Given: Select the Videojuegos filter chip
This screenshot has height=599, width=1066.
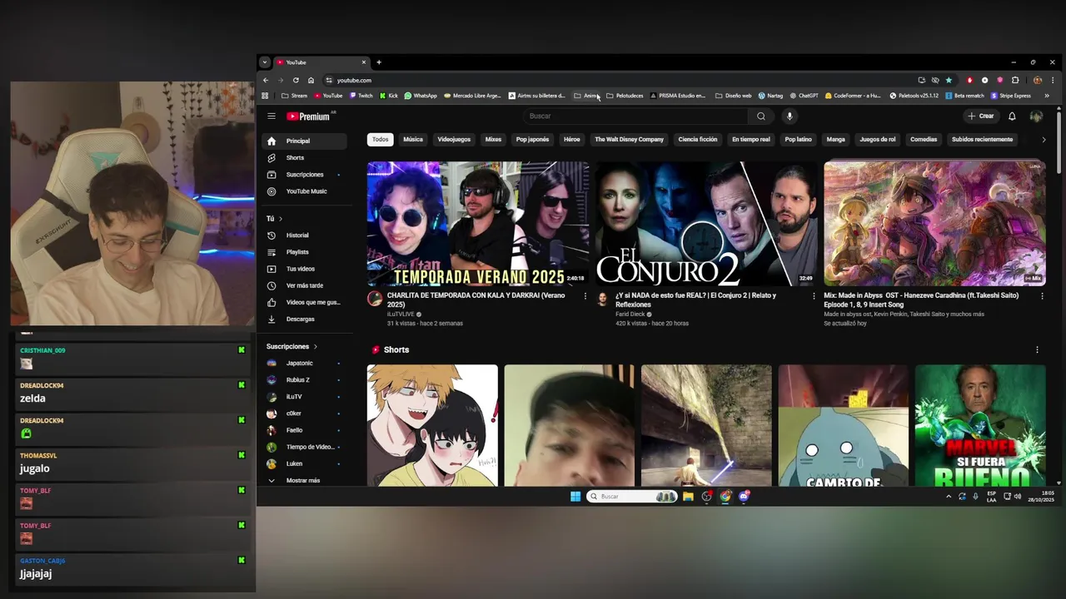Looking at the screenshot, I should pyautogui.click(x=454, y=140).
